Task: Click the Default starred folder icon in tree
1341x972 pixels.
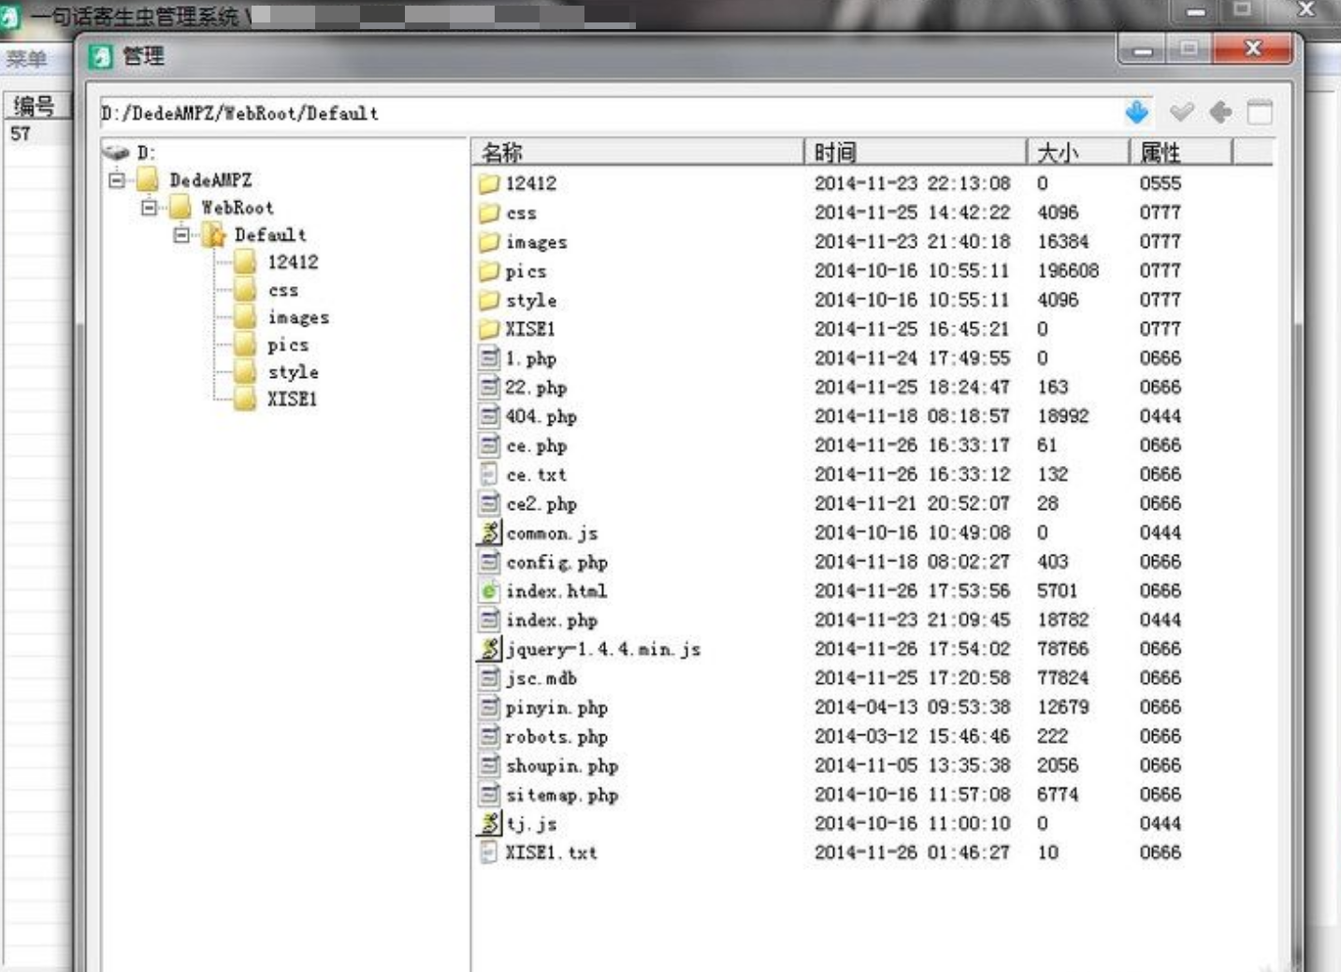Action: click(215, 235)
